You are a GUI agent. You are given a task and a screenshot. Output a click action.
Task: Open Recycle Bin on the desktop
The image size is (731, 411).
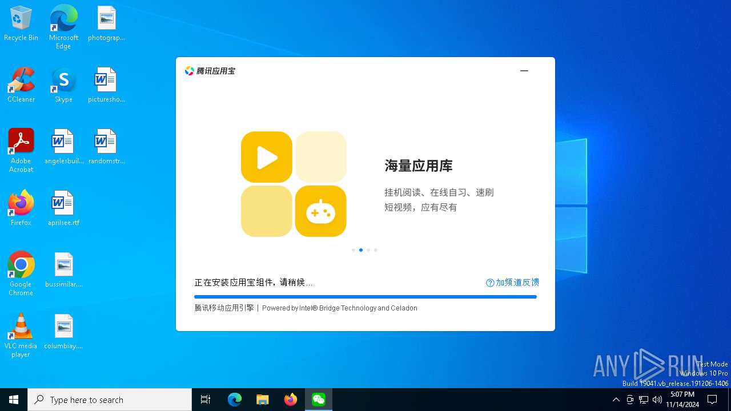pyautogui.click(x=21, y=24)
